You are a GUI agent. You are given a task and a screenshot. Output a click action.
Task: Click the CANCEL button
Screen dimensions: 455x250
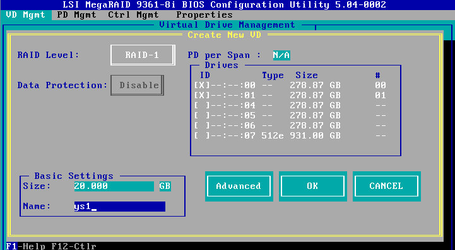tap(386, 186)
